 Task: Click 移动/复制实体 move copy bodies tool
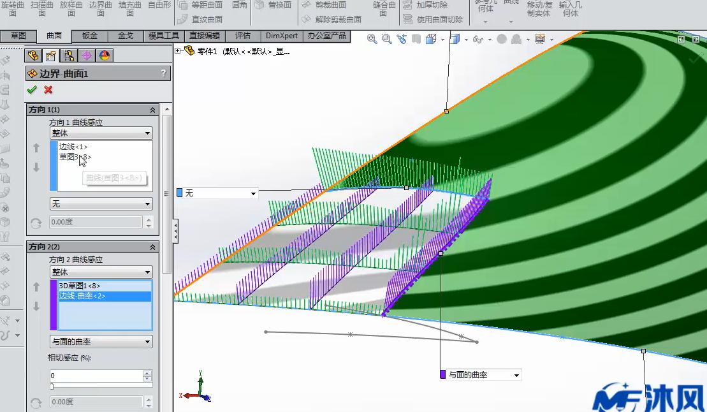click(539, 8)
